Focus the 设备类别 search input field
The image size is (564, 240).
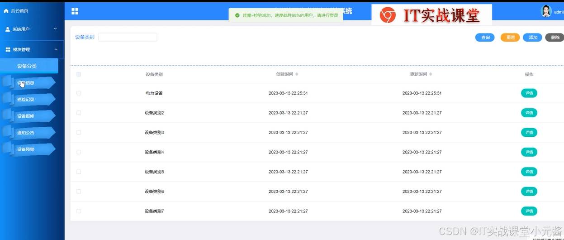pos(128,37)
